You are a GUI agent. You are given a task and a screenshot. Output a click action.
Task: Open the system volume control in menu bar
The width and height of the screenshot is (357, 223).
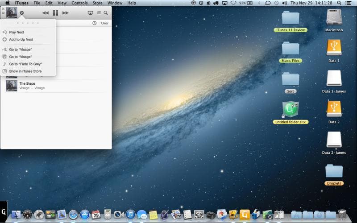point(284,3)
